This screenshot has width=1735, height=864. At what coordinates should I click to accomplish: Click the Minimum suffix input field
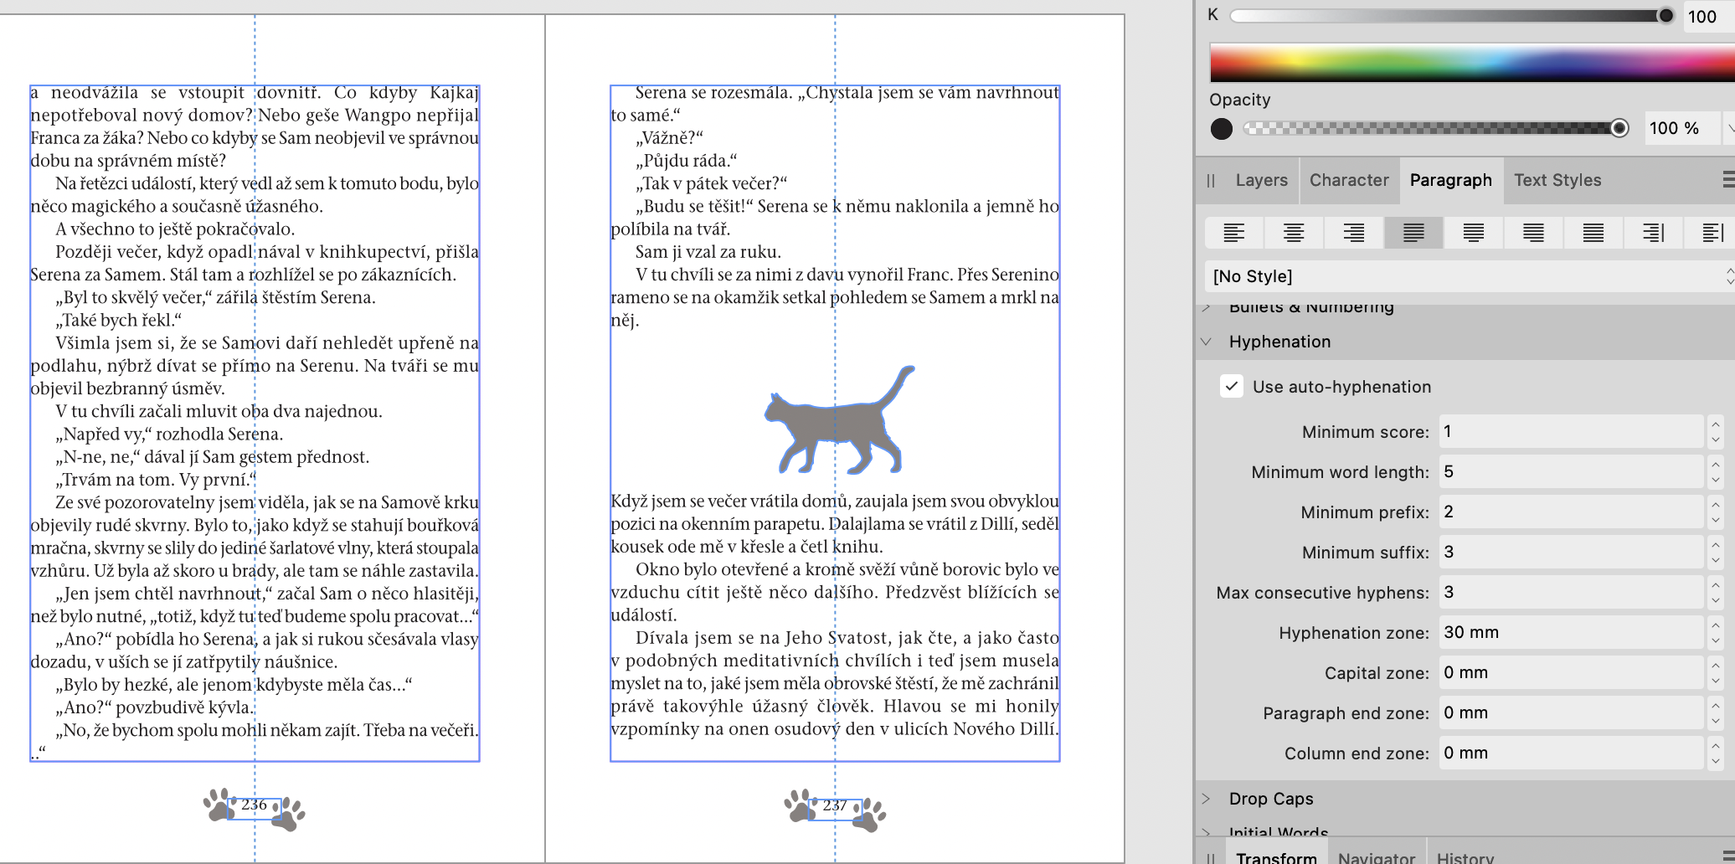click(1572, 553)
